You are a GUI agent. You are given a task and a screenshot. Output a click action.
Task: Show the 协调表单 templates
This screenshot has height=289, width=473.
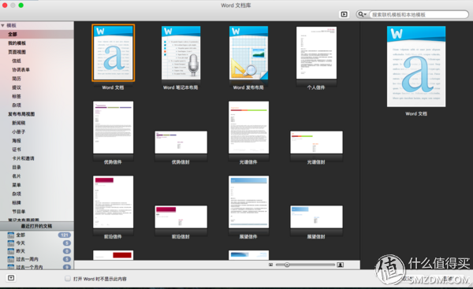click(x=20, y=70)
